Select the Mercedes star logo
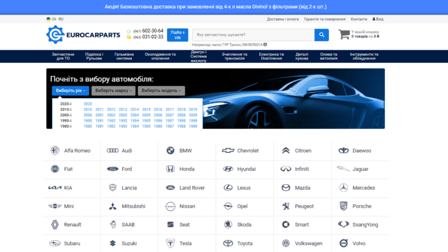Viewport: 448px width, 252px height. click(343, 188)
